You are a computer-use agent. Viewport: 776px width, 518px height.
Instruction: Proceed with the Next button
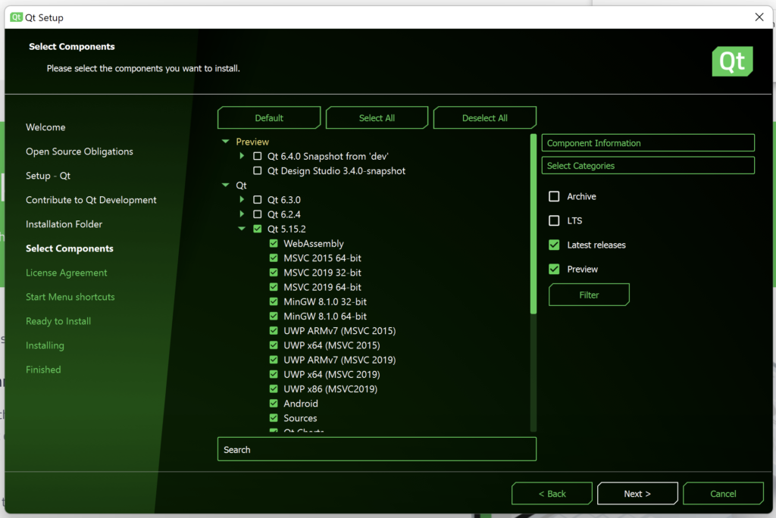point(637,494)
